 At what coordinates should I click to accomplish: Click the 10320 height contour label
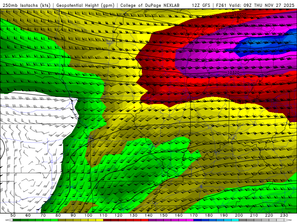[234, 73]
